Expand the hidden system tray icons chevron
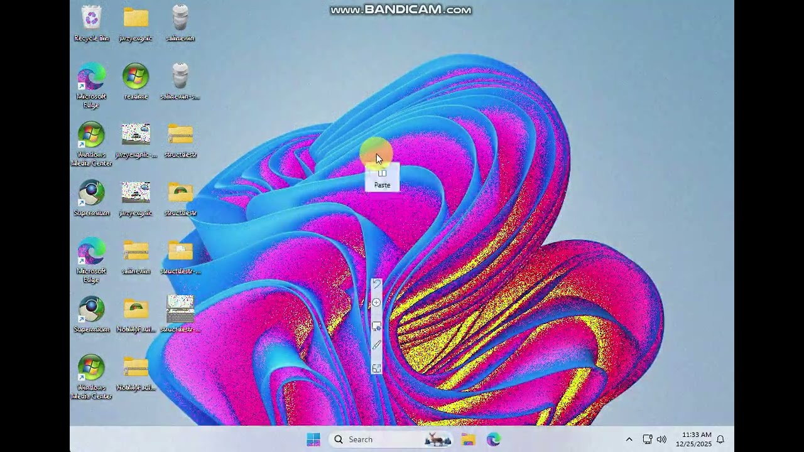 pyautogui.click(x=629, y=439)
